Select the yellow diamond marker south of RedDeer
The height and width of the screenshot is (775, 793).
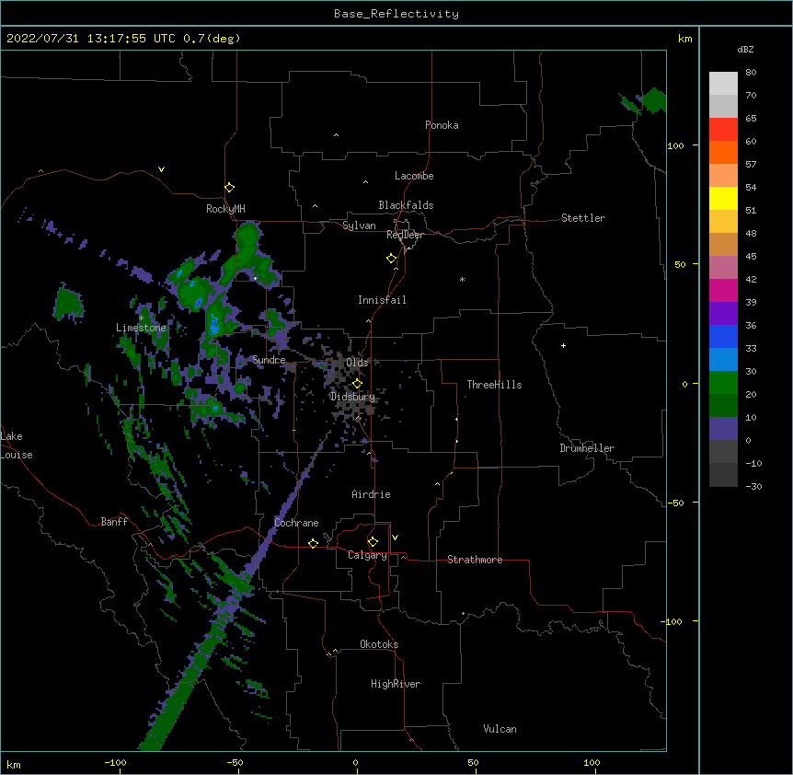click(x=392, y=259)
